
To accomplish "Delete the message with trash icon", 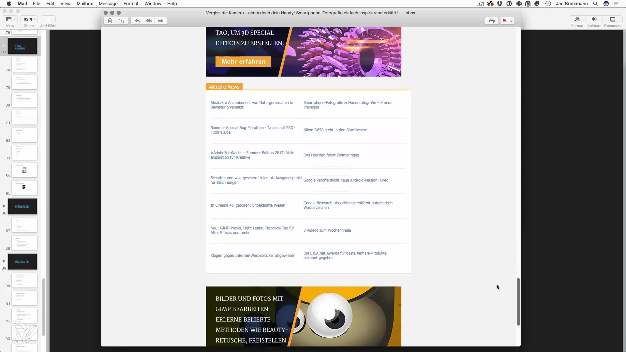I will [x=110, y=21].
